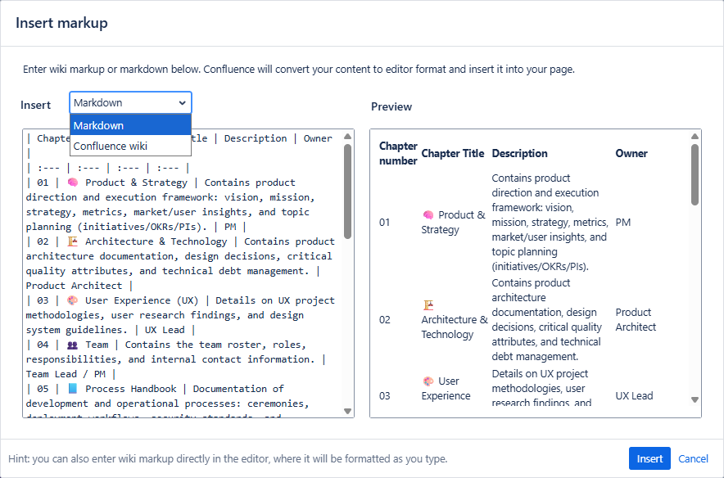Viewport: 724px width, 478px height.
Task: Click the 'Preview' label
Action: [391, 106]
